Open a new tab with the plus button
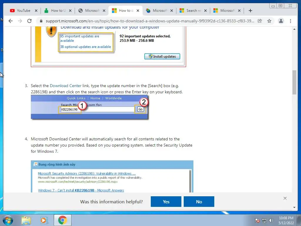The image size is (301, 226). (x=250, y=11)
